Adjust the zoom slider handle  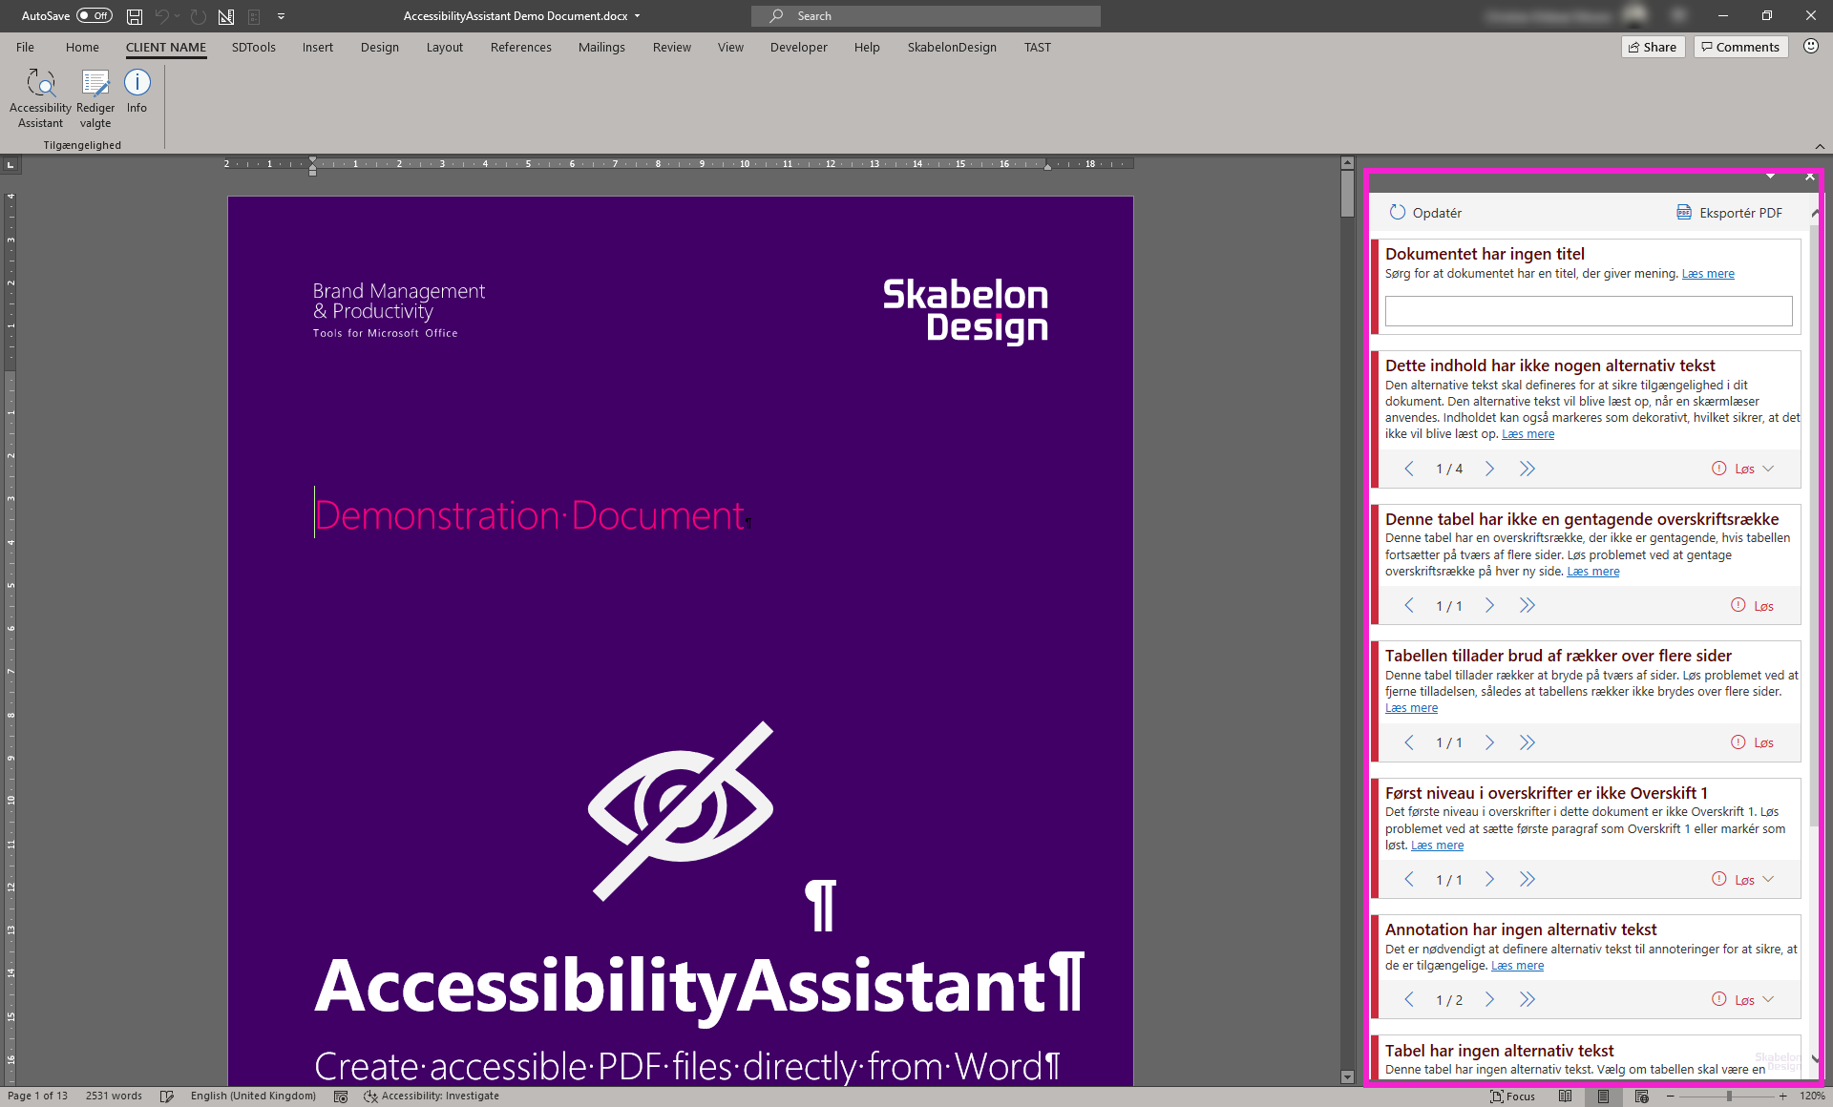click(1729, 1097)
